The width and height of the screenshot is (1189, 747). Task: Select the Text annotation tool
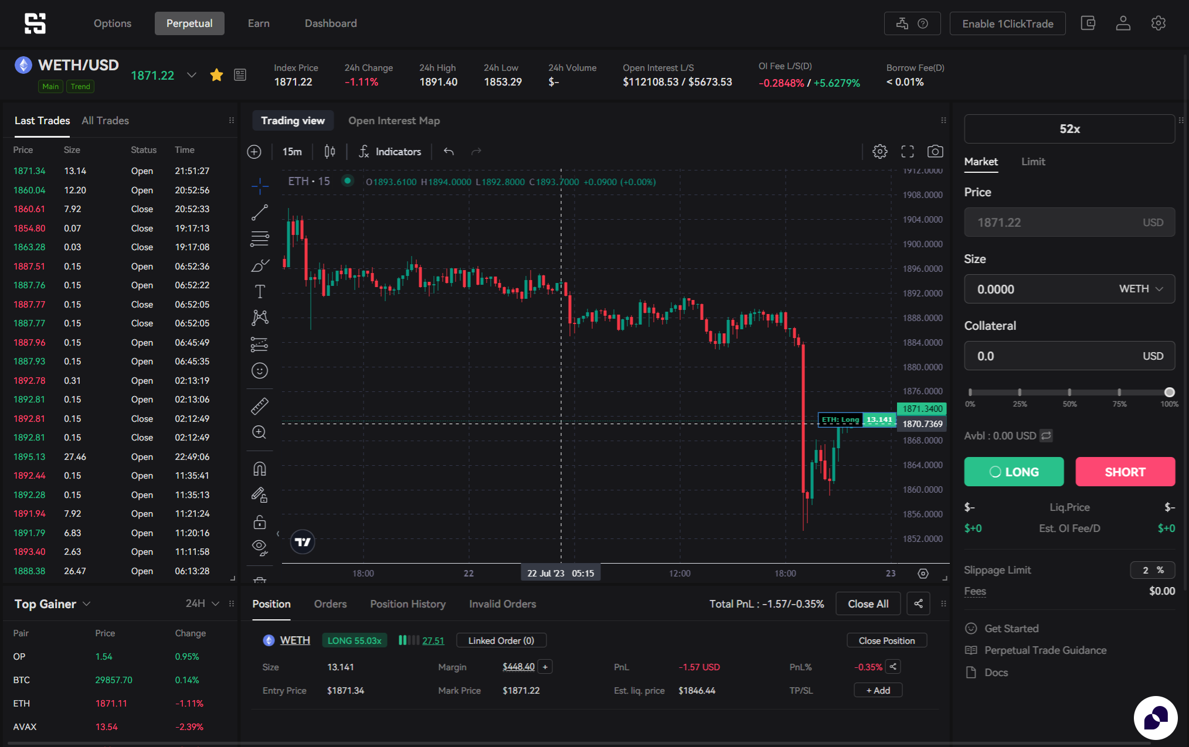click(x=260, y=292)
